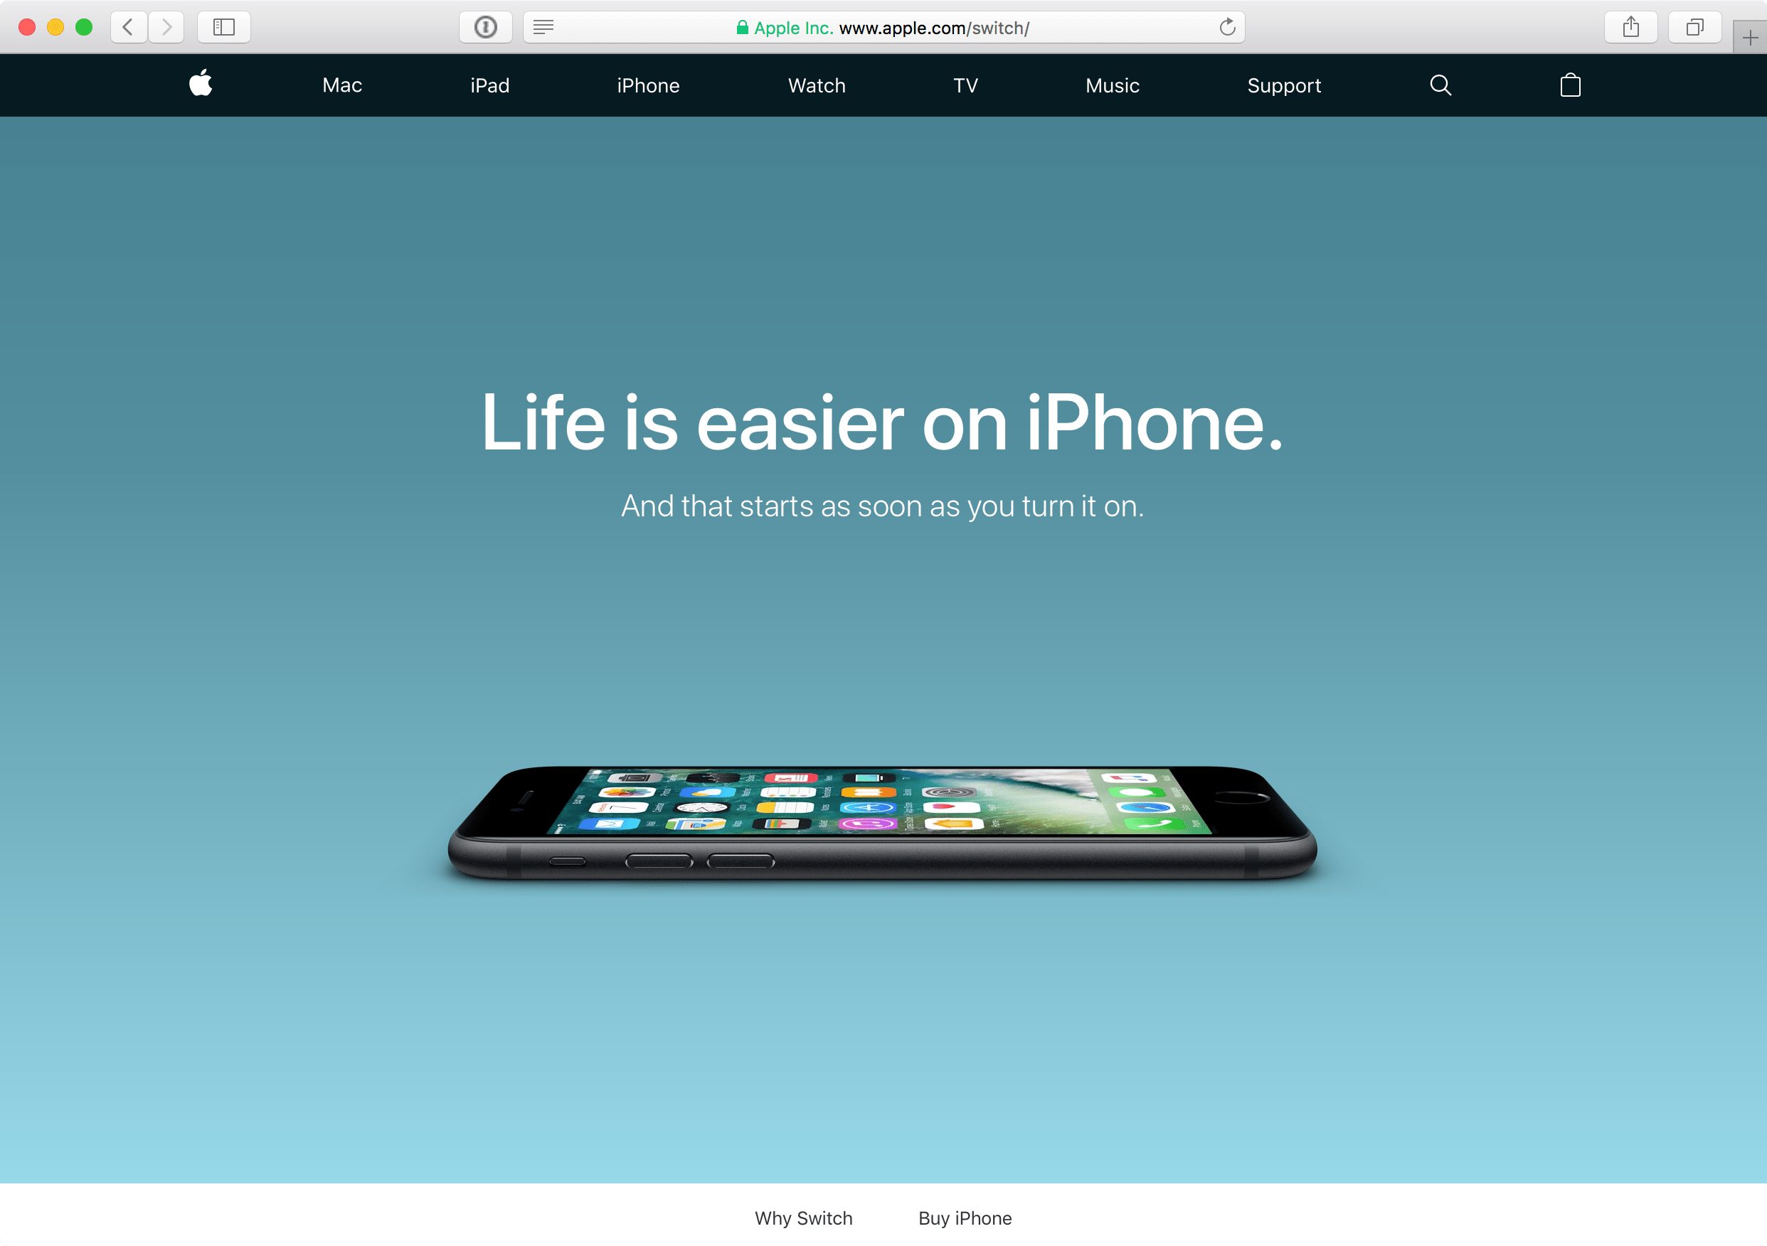1767x1246 pixels.
Task: Click the Support navigation menu item
Action: point(1283,85)
